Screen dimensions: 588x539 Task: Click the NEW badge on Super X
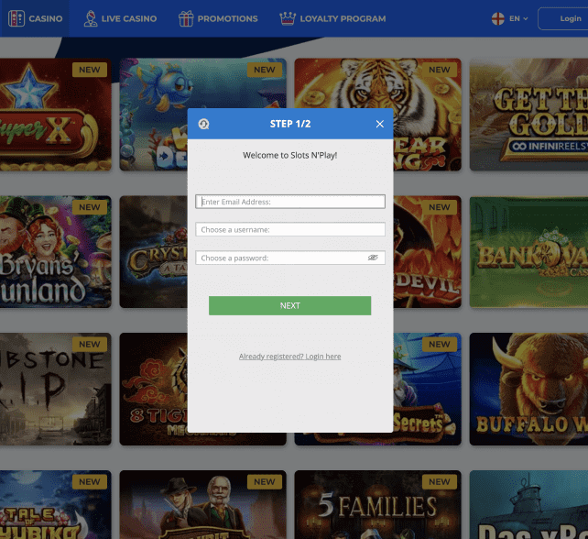click(90, 70)
